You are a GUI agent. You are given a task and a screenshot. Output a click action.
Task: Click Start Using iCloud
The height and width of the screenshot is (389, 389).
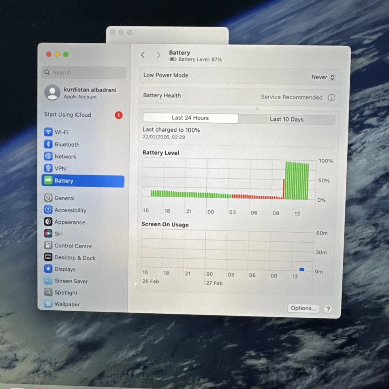pos(68,115)
